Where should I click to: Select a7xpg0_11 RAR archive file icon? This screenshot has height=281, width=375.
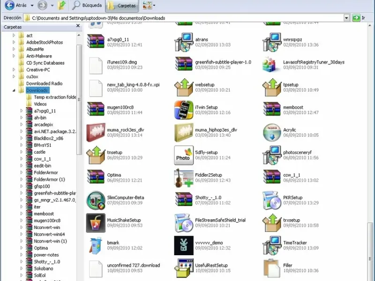click(x=96, y=41)
